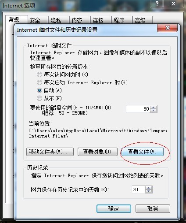Screen dimensions: 186x223
Task: Choose the 自动 radio option
Action: tap(39, 90)
